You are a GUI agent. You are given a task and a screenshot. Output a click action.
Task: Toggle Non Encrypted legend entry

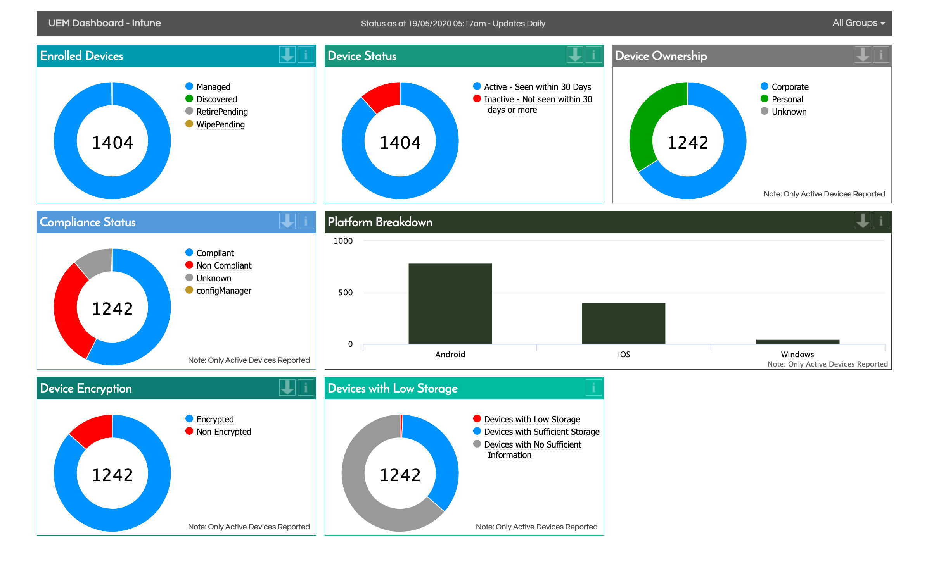coord(218,432)
